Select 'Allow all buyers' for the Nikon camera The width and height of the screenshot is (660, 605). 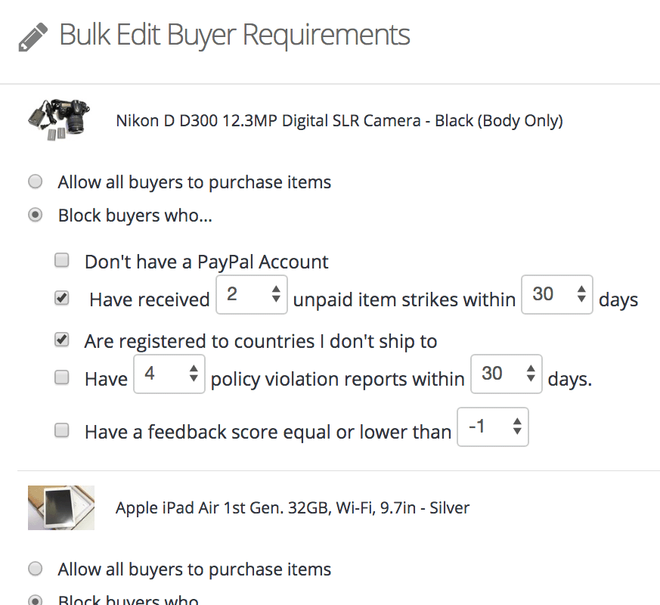click(x=35, y=181)
